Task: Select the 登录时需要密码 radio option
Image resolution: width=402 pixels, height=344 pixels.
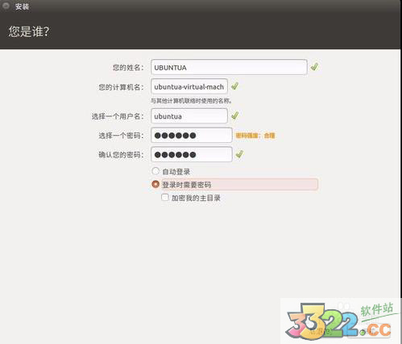Action: pos(155,184)
